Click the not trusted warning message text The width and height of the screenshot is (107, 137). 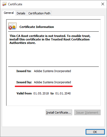pos(50,39)
